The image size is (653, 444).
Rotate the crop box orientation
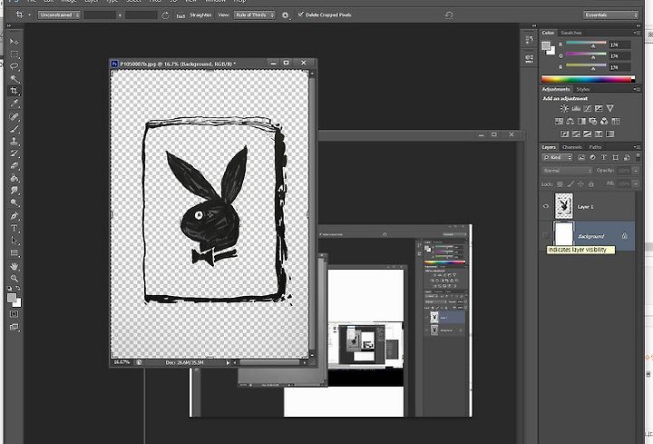tap(165, 15)
